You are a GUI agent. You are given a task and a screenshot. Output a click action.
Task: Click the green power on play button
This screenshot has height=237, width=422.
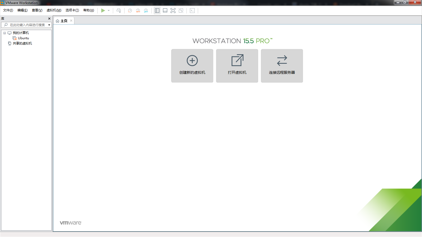coord(103,11)
